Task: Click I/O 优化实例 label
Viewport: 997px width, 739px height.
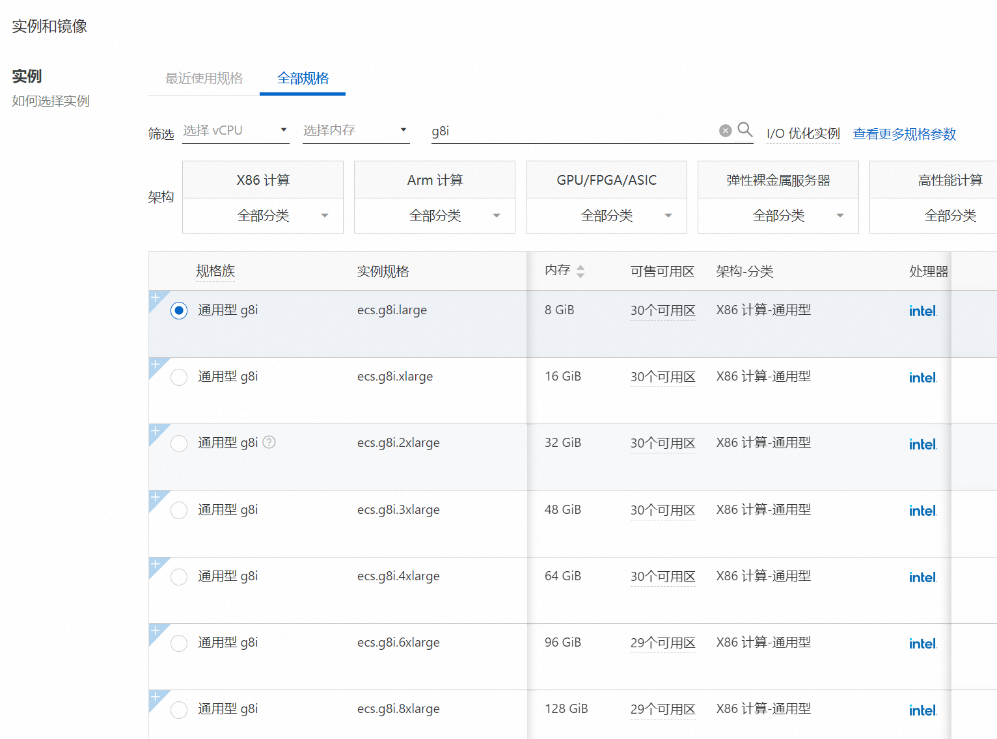Action: coord(803,134)
